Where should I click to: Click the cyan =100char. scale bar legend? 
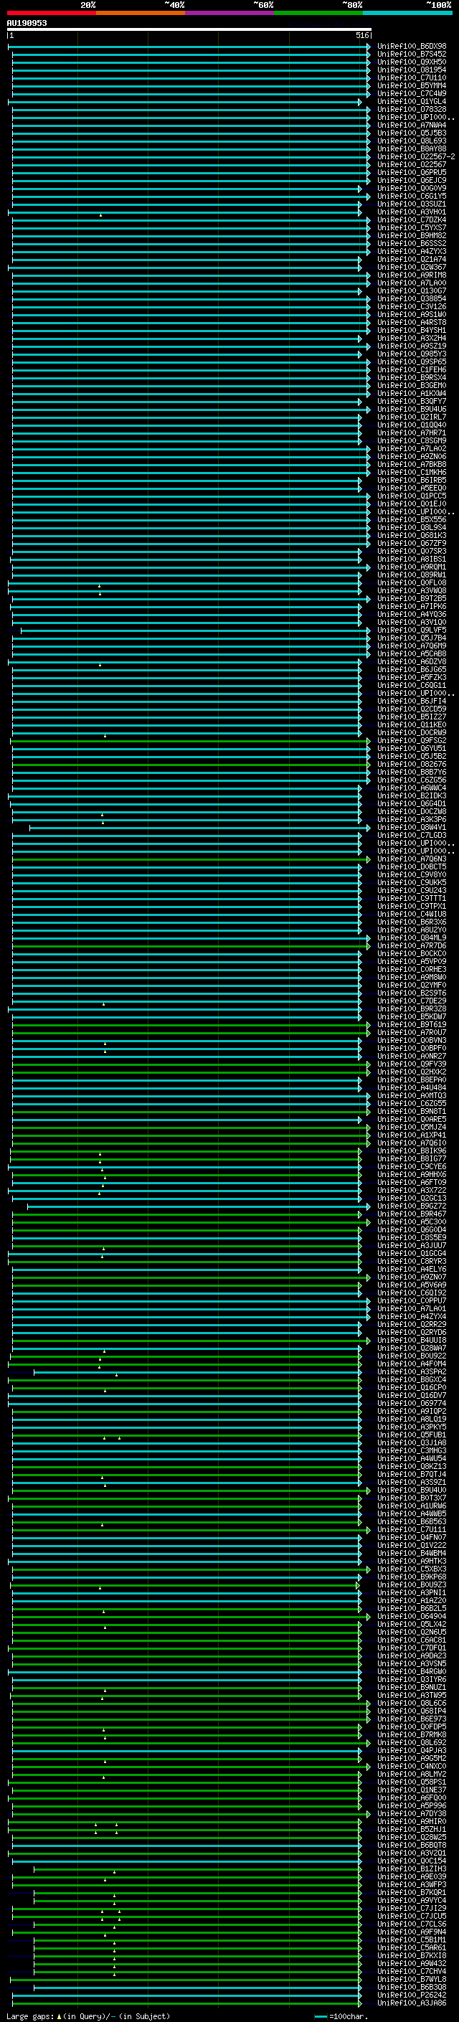click(320, 2016)
